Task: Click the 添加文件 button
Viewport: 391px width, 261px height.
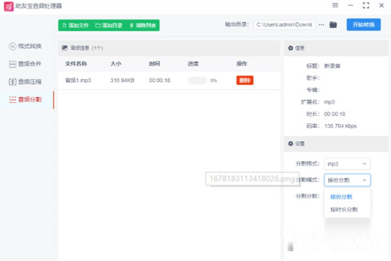Action: [76, 25]
